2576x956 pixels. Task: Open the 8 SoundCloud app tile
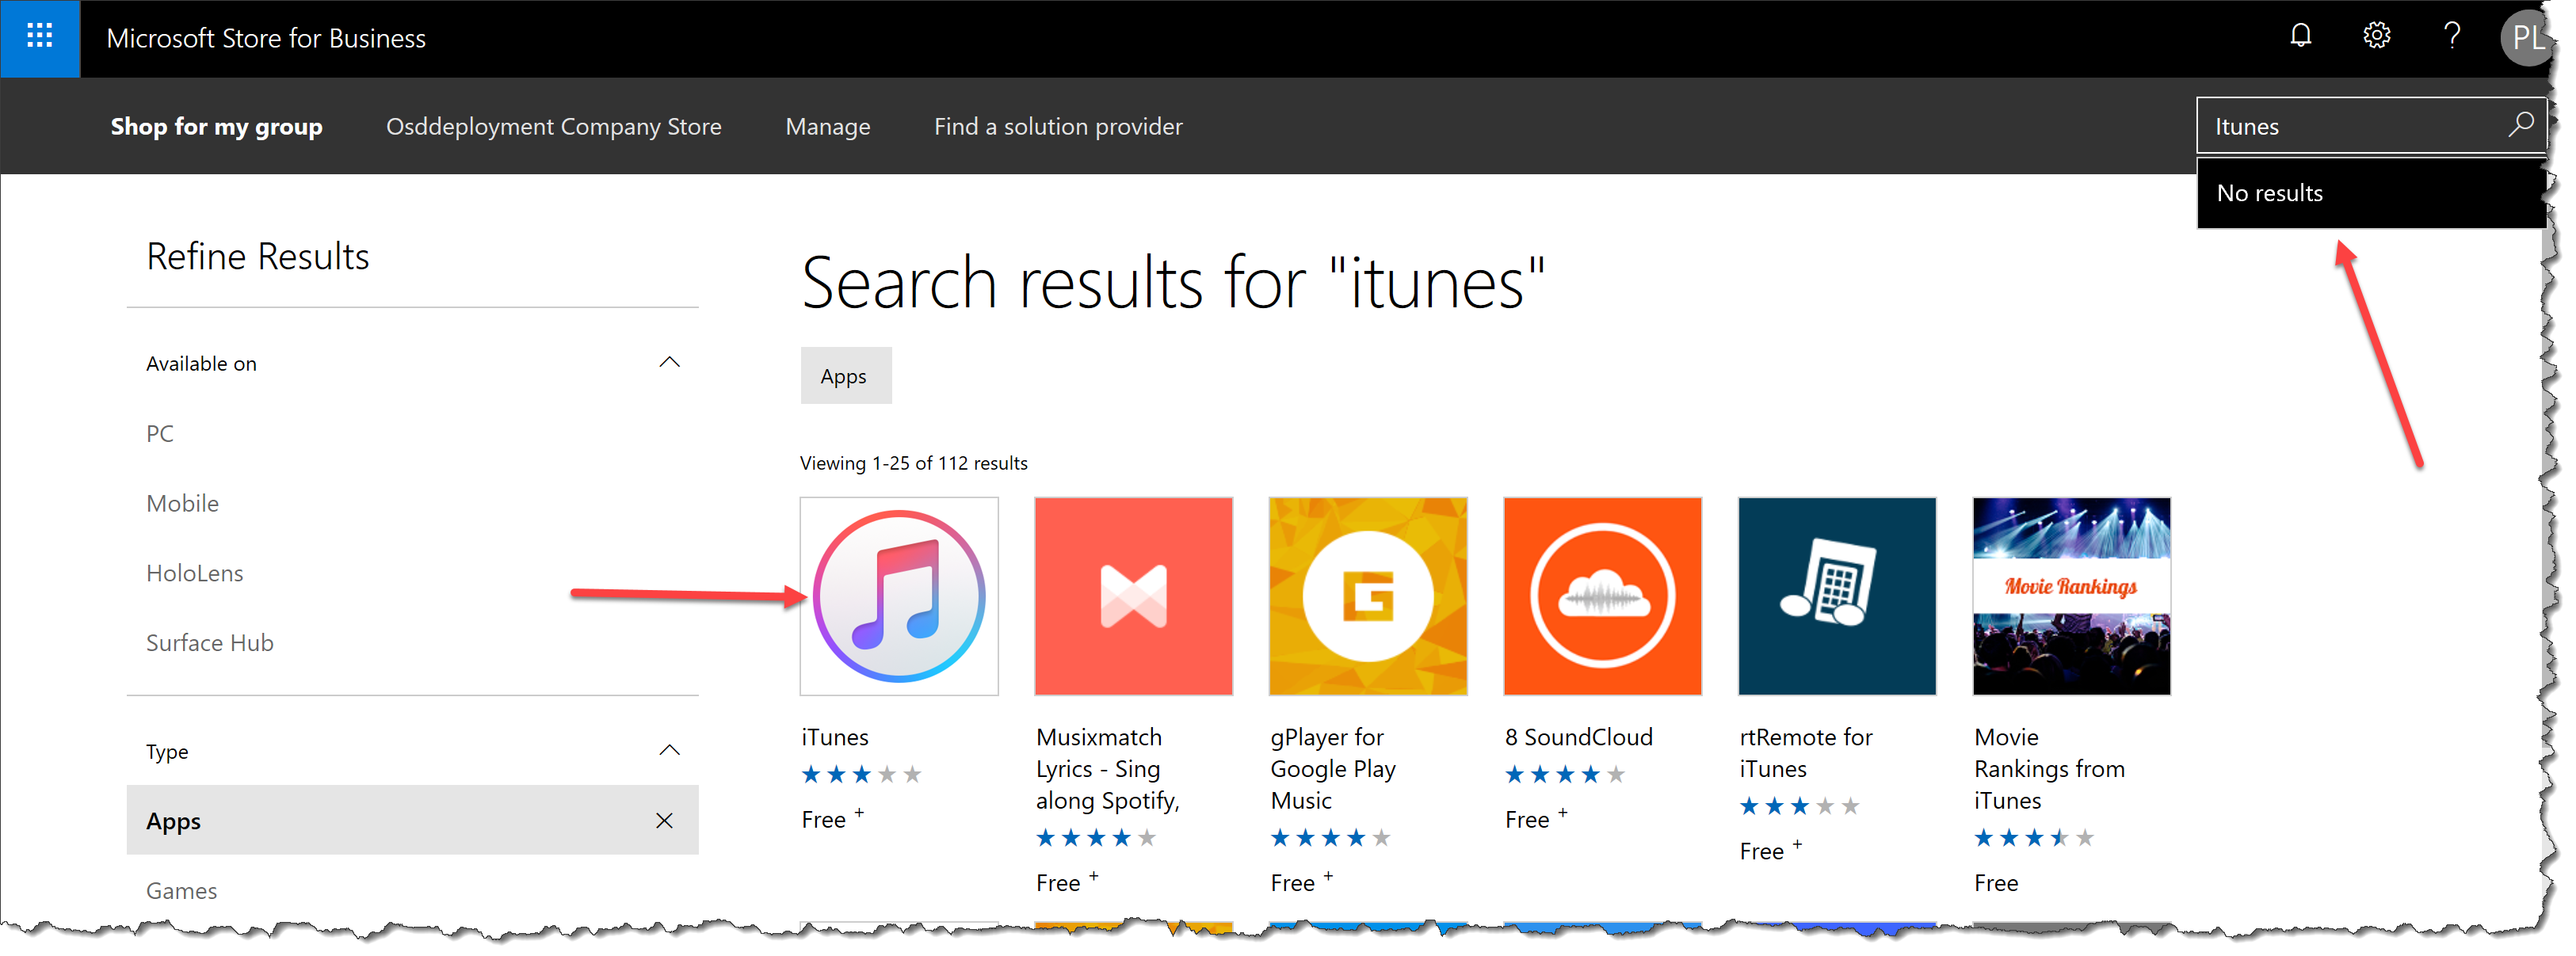(x=1601, y=596)
